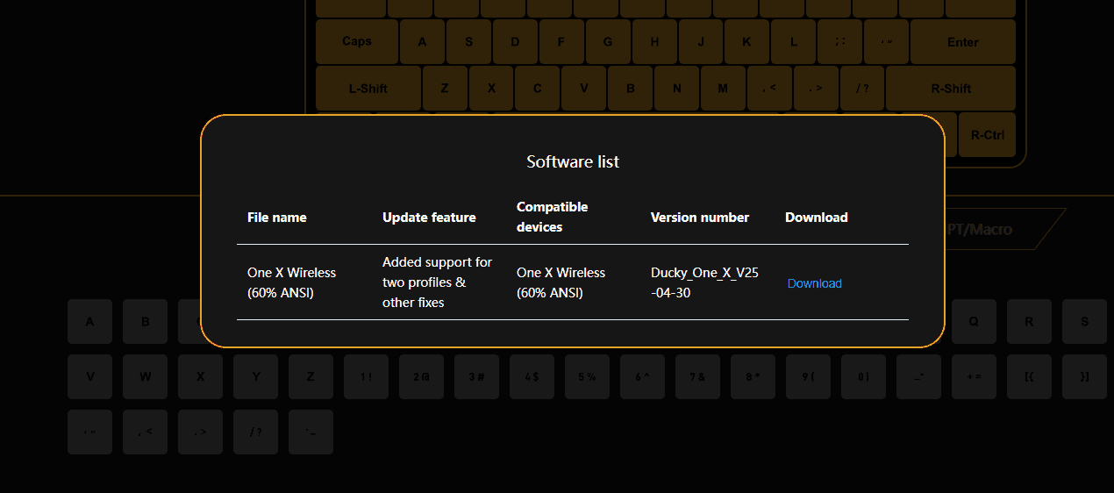The height and width of the screenshot is (493, 1114).
Task: Select the K key on yellow keyboard
Action: point(747,41)
